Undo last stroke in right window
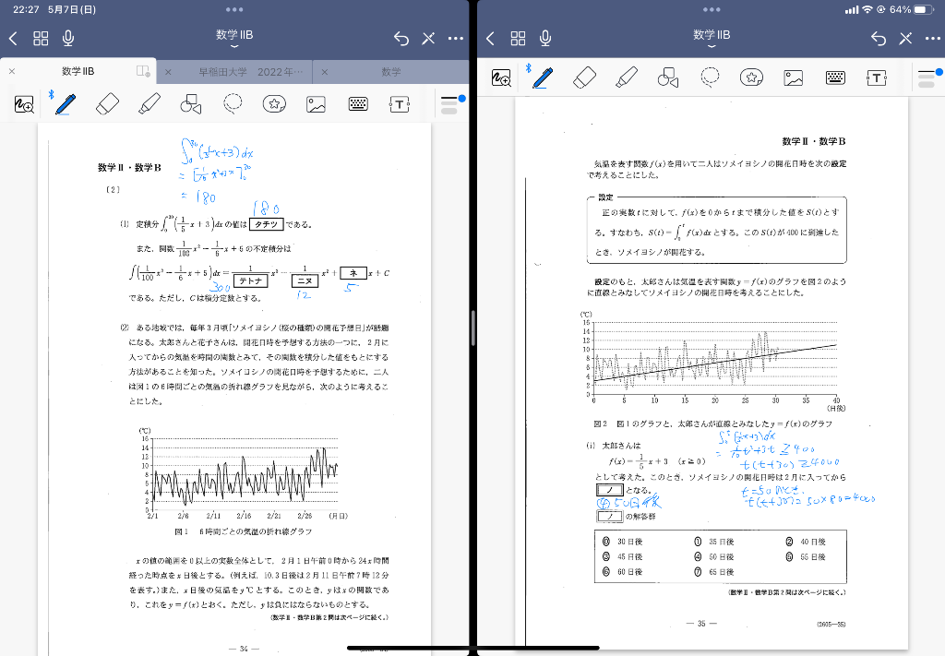Image resolution: width=945 pixels, height=656 pixels. pyautogui.click(x=879, y=38)
